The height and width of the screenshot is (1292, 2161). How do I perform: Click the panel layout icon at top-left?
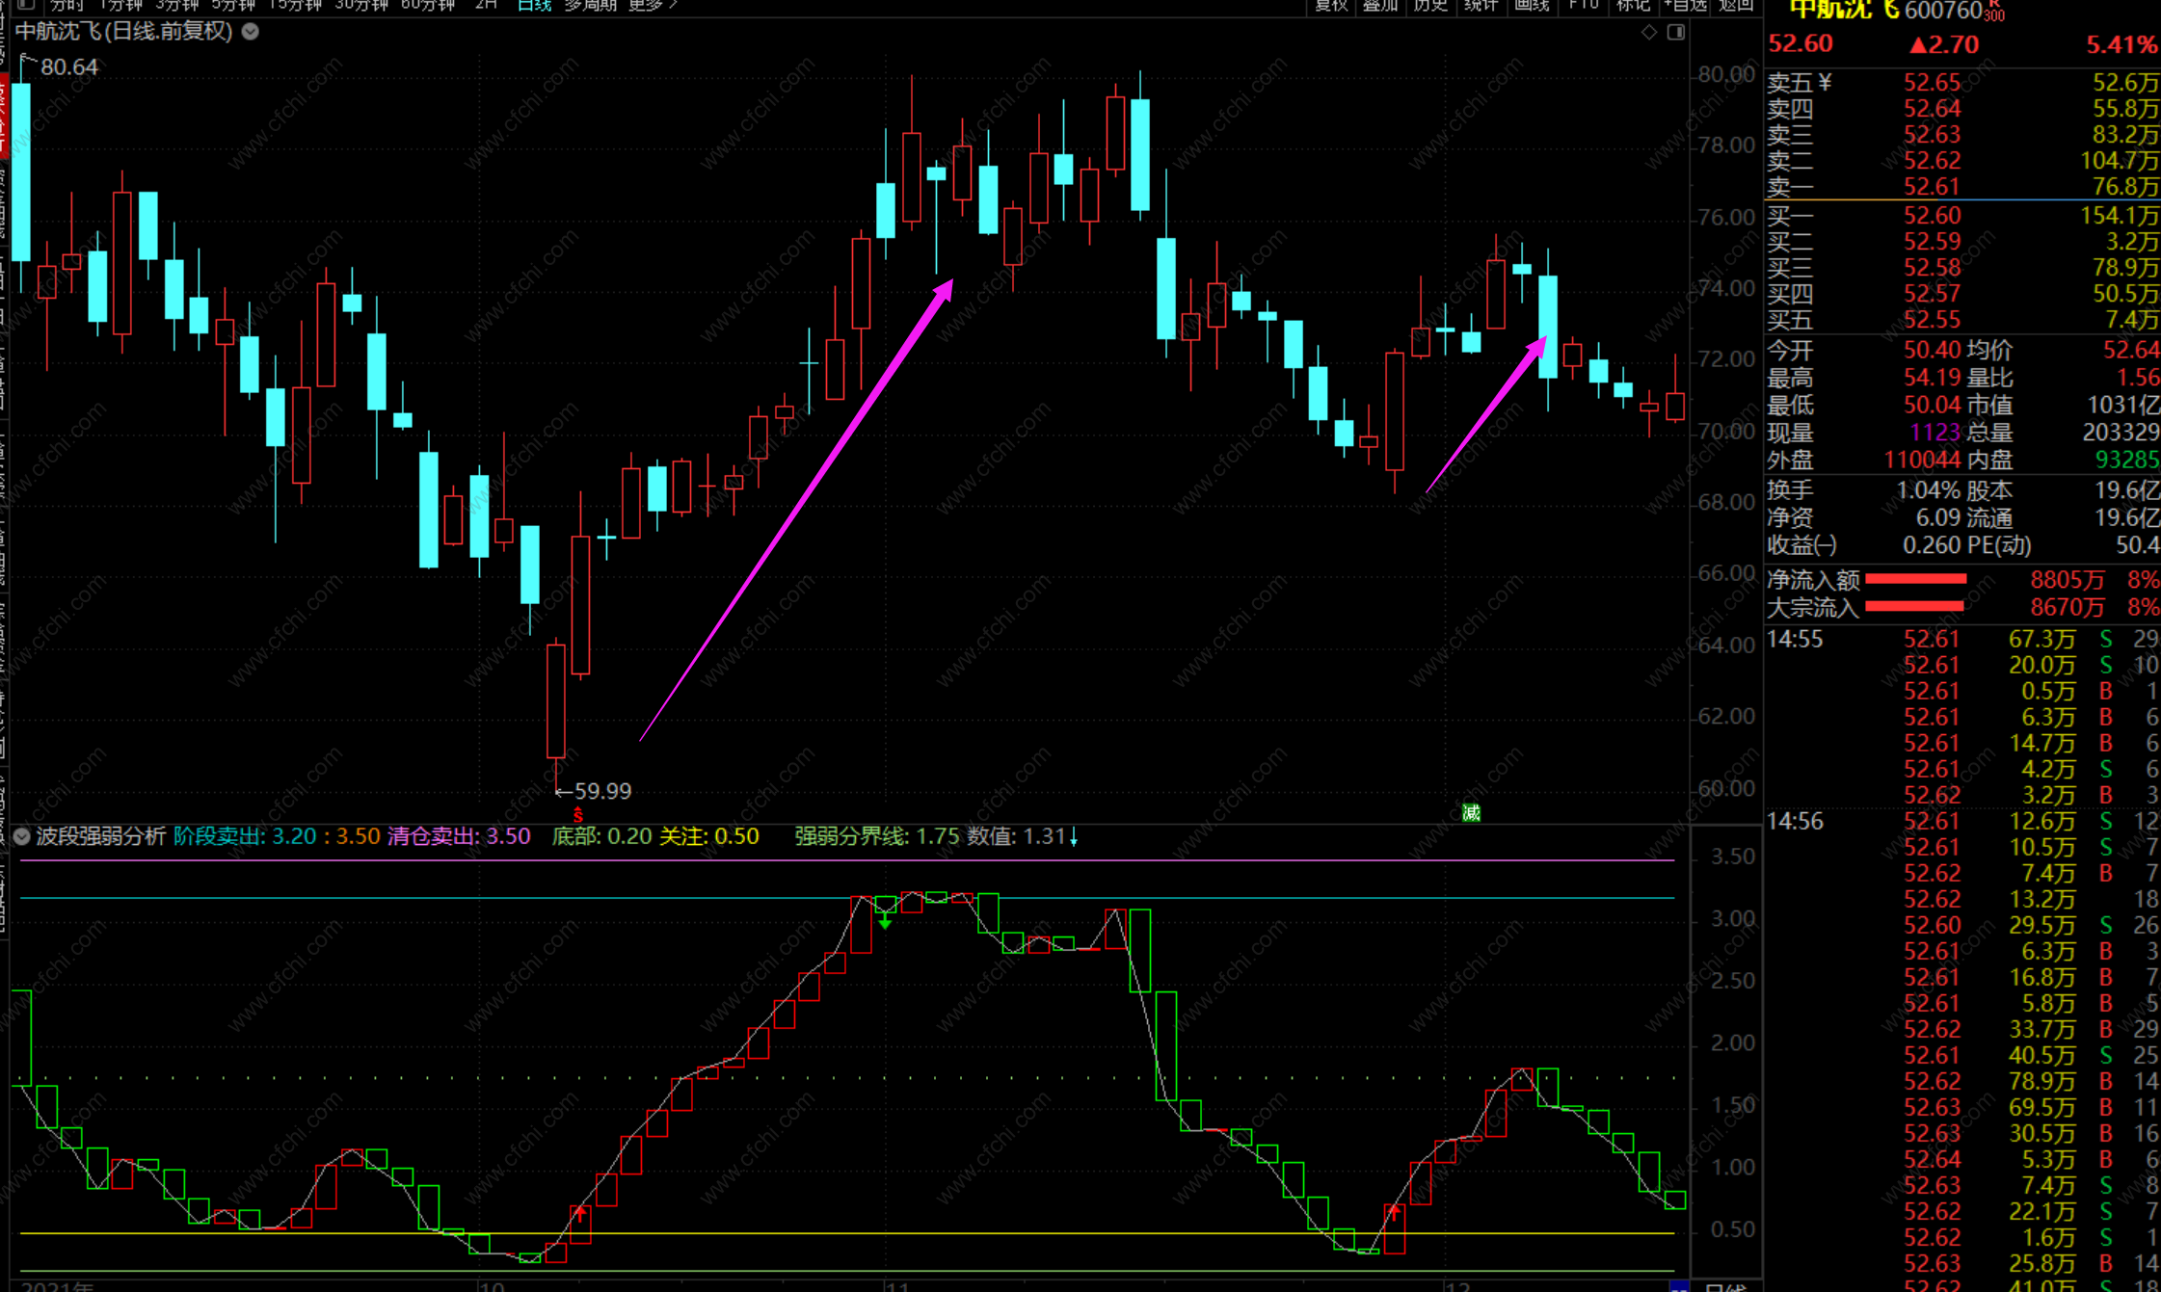point(26,5)
